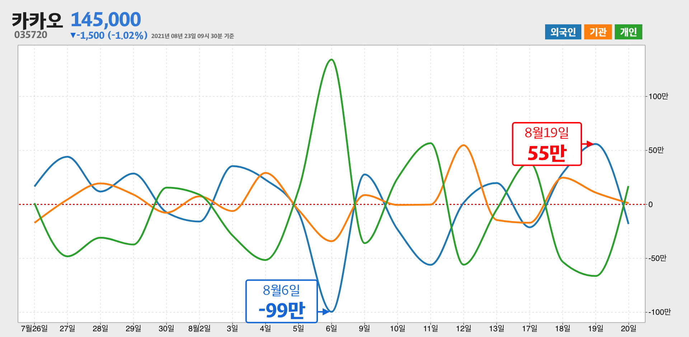Click the 12일 x-axis date label

[464, 328]
